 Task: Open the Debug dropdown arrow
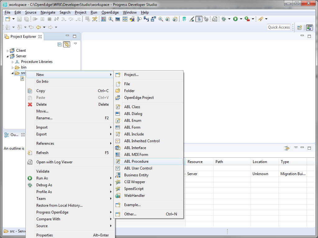(229, 19)
